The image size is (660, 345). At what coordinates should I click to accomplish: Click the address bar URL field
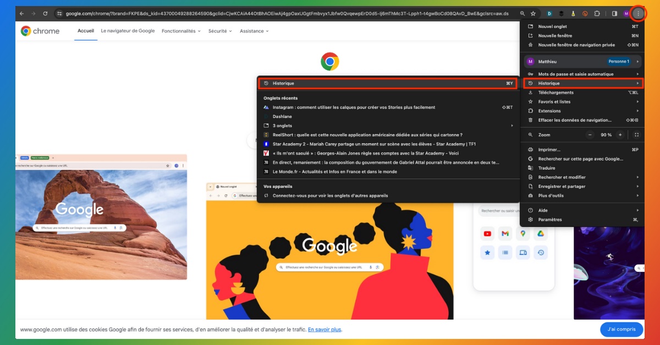[x=287, y=13]
